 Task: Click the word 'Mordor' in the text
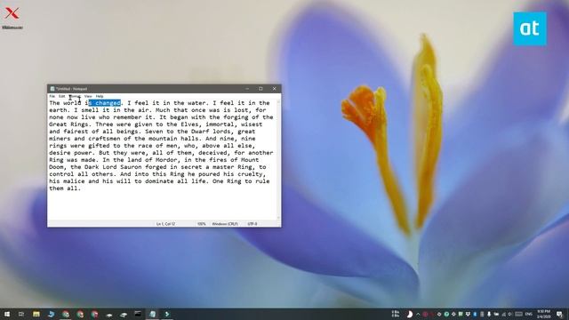click(166, 160)
